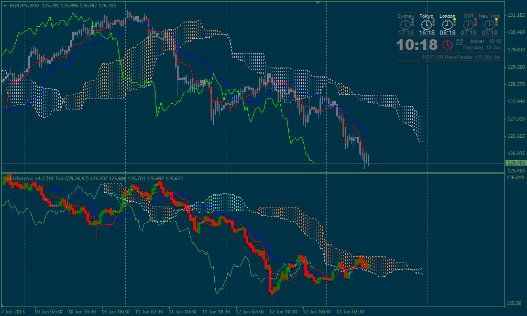Click the 10 Jun 02:30 time axis label
Image resolution: width=527 pixels, height=316 pixels.
point(48,312)
